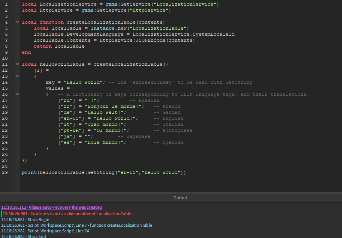This screenshot has width=342, height=238.
Task: Click line number 7 in the gutter
Action: pos(6,40)
